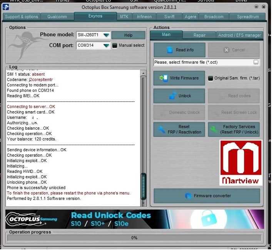Select the Main actions tab
Screen dimensions: 276x252
(167, 35)
